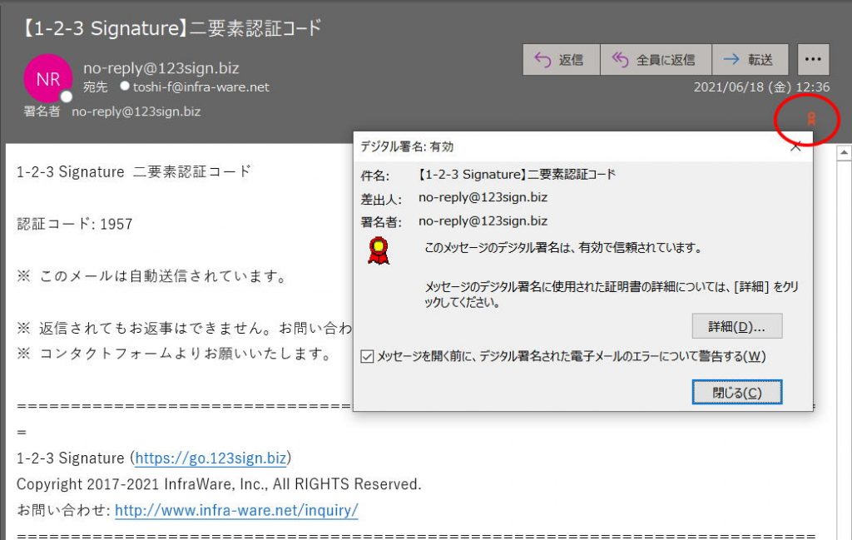Click the signer address beside 署名者 in header
852x540 pixels.
click(x=136, y=111)
